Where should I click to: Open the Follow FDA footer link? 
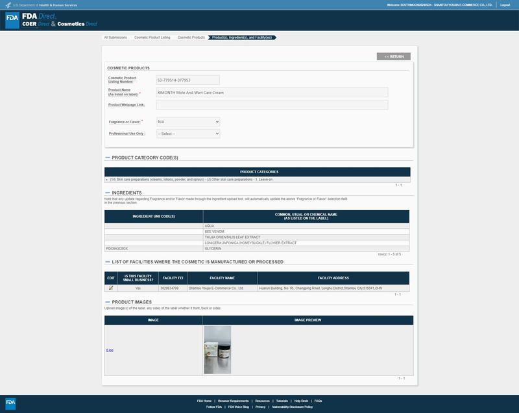tap(214, 407)
